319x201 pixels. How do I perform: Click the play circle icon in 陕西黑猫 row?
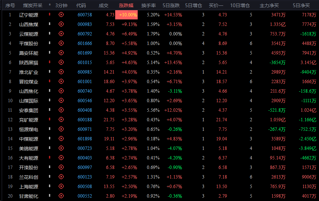pos(61,62)
